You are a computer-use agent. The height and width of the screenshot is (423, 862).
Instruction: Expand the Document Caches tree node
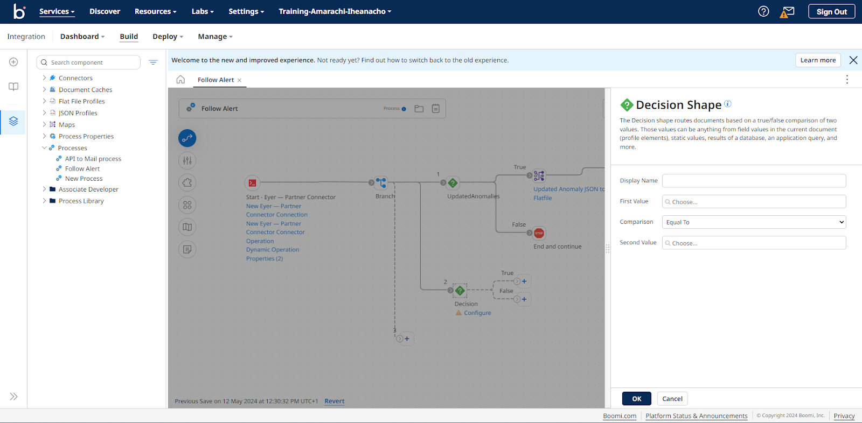pyautogui.click(x=44, y=89)
